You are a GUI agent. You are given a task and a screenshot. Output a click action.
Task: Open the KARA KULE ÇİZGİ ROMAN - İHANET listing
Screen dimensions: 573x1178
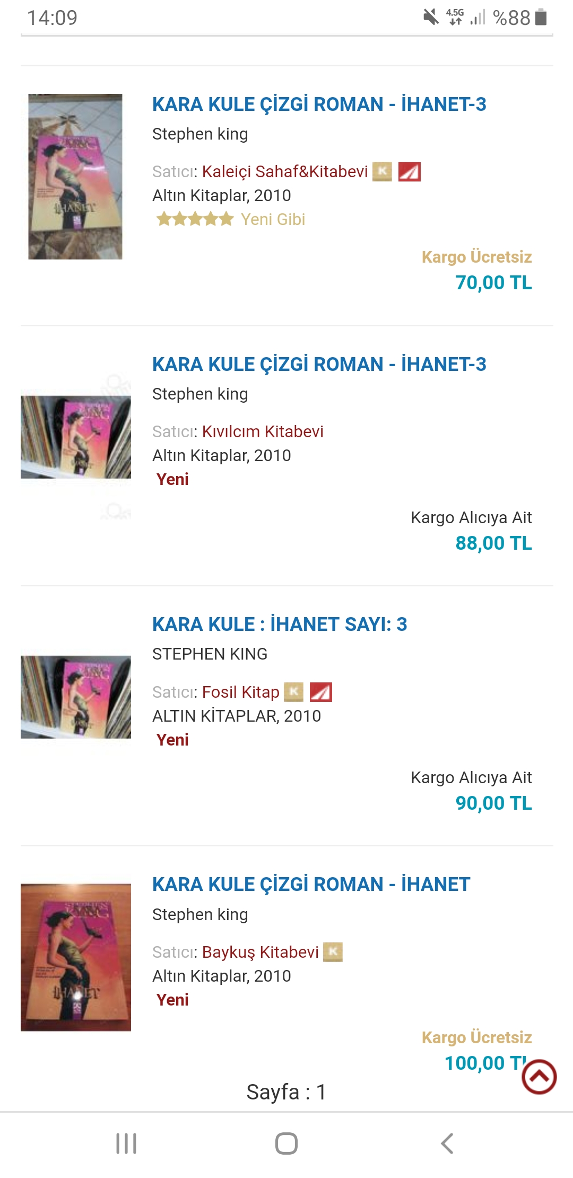(311, 885)
